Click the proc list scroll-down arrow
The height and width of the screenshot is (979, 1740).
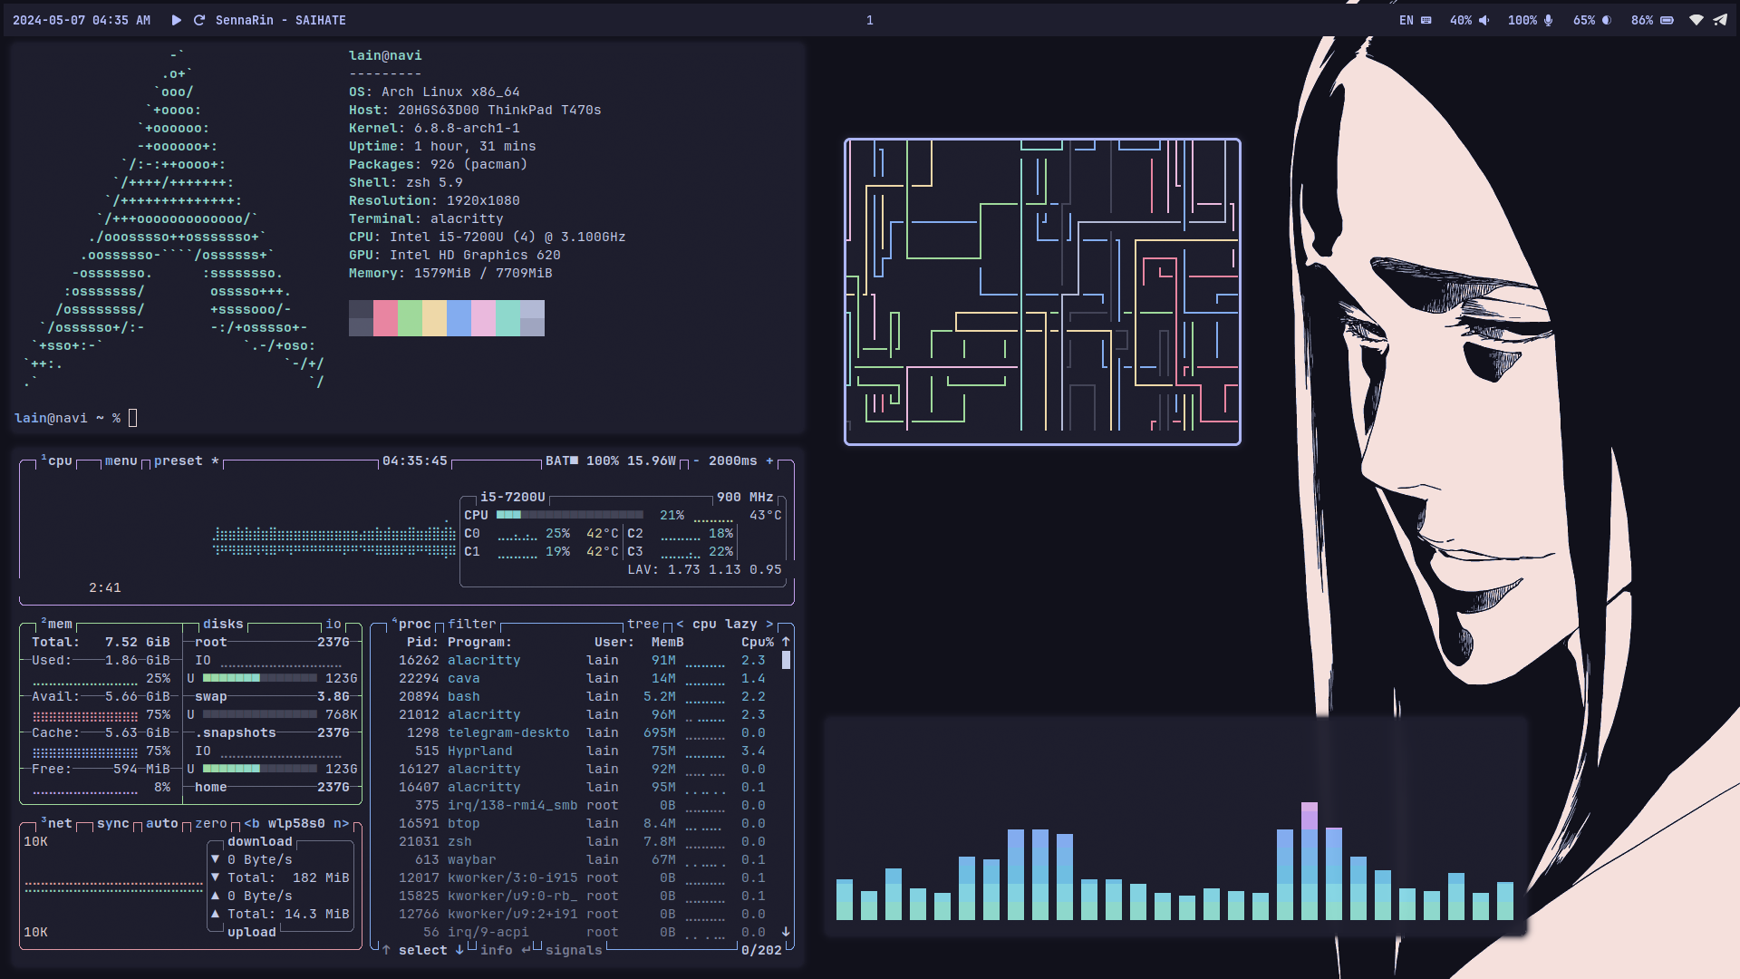pyautogui.click(x=786, y=932)
